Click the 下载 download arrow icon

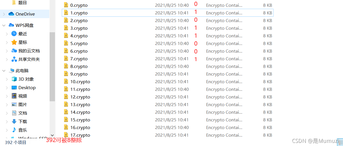14,121
